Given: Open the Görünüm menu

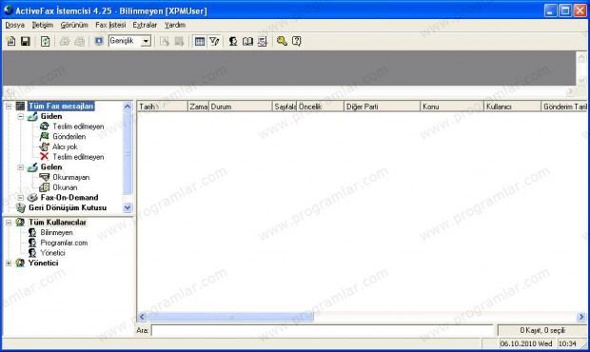Looking at the screenshot, I should click(x=74, y=25).
